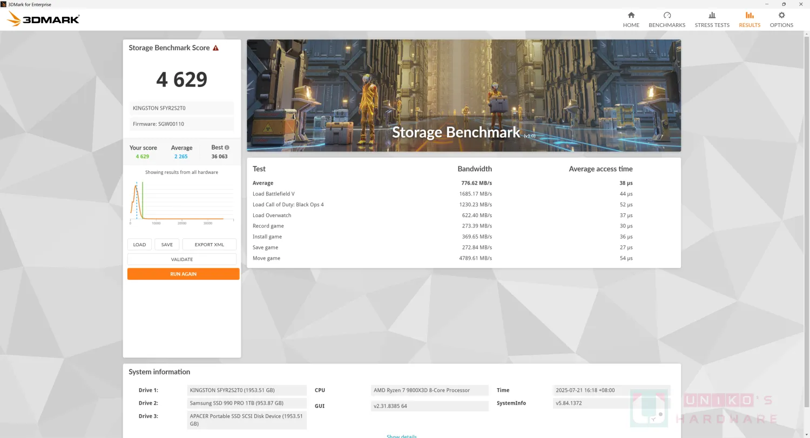Open the Stress Tests chart icon

(x=712, y=15)
